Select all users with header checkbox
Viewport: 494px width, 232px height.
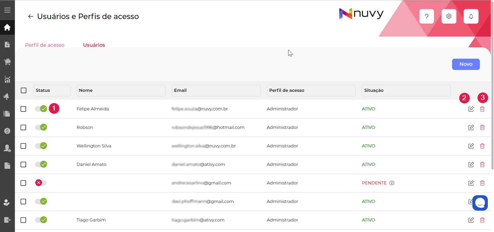pos(24,91)
